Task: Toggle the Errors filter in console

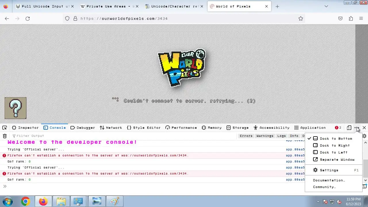Action: click(x=246, y=136)
